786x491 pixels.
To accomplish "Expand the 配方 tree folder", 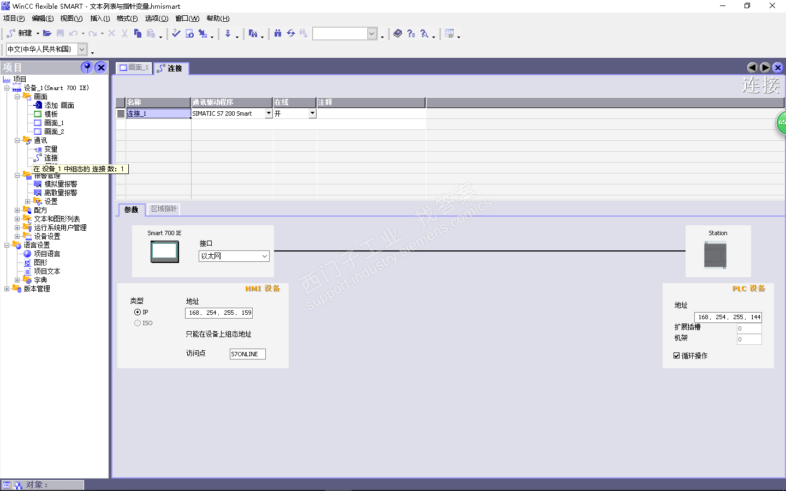I will (x=17, y=210).
